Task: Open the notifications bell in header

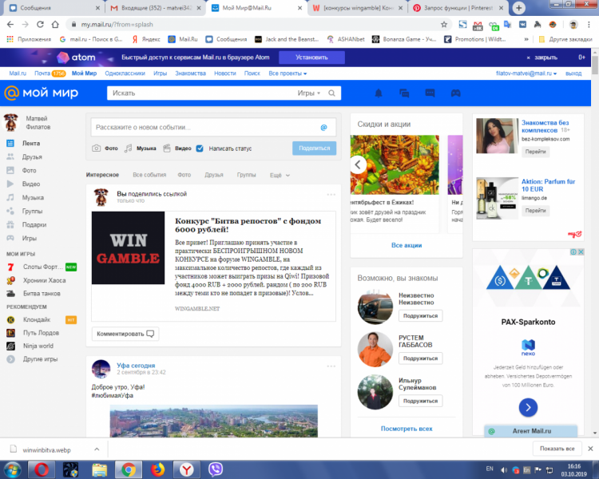Action: 379,93
